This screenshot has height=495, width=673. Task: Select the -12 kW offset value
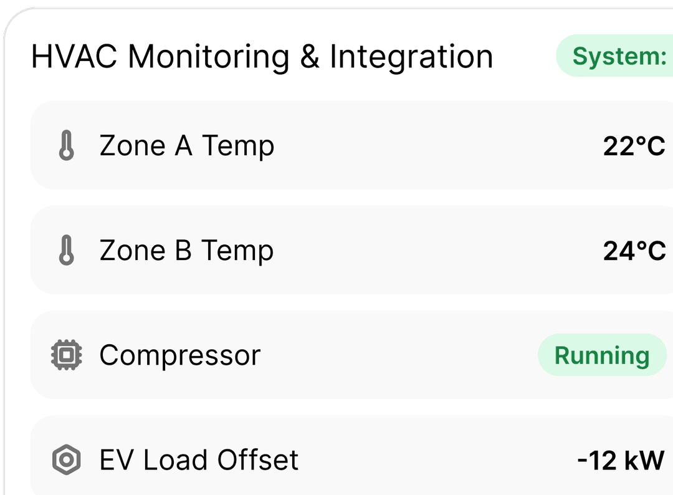tap(621, 460)
